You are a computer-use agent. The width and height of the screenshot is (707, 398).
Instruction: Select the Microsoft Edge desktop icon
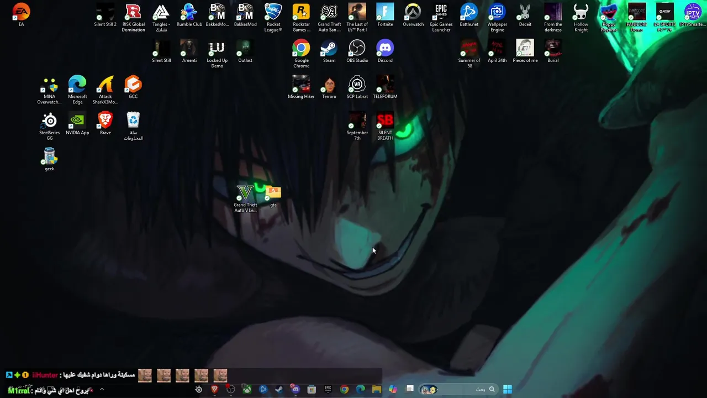(77, 90)
